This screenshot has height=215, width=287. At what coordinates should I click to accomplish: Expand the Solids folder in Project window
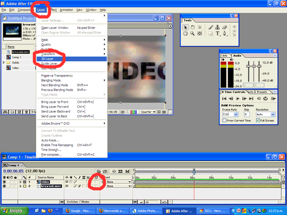[4, 62]
